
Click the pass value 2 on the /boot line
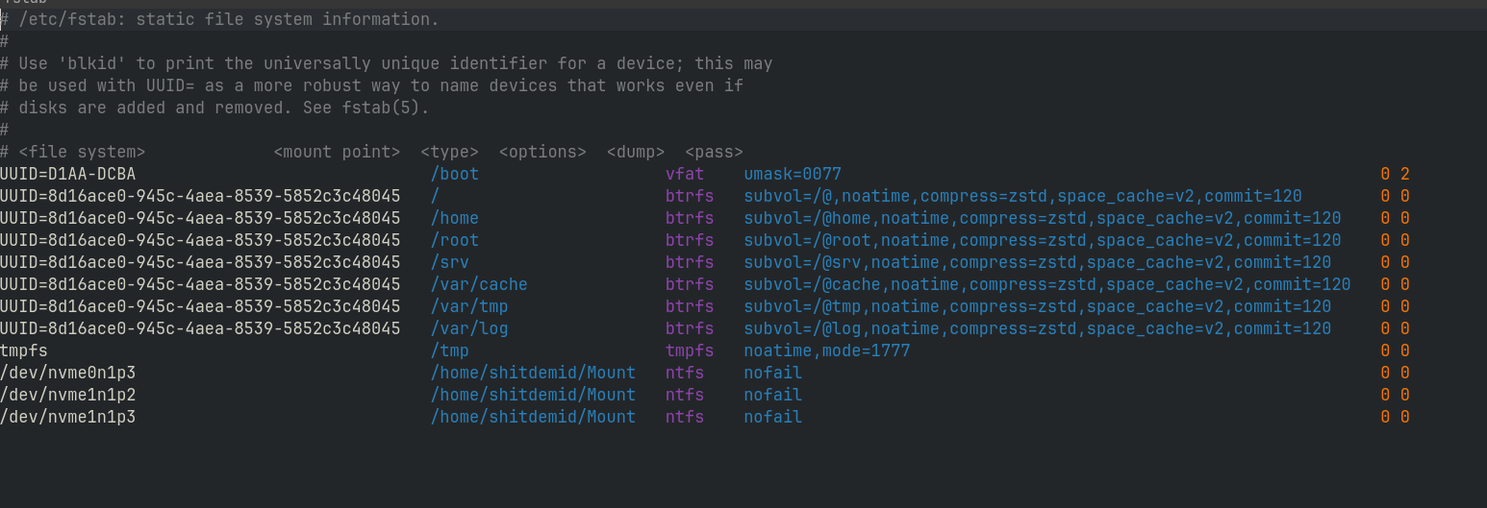point(1404,174)
